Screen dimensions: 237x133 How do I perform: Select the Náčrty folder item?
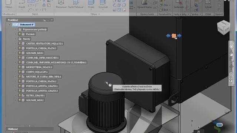pos(24,39)
